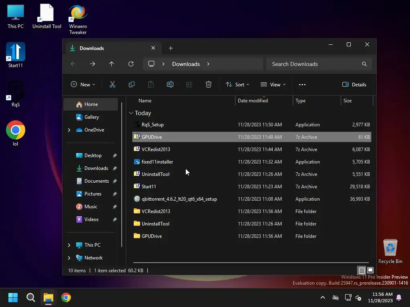The width and height of the screenshot is (410, 307).
Task: Open the Windows Start button
Action: tap(13, 297)
